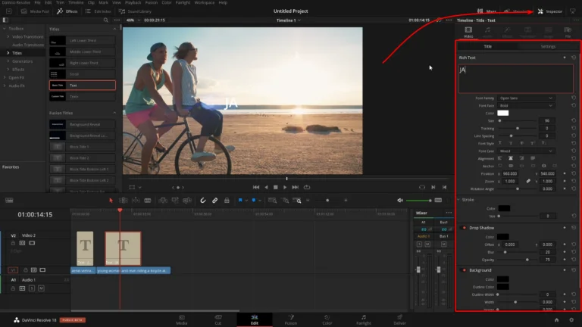
Task: Search the effects library magnifier icon
Action: pyautogui.click(x=106, y=20)
